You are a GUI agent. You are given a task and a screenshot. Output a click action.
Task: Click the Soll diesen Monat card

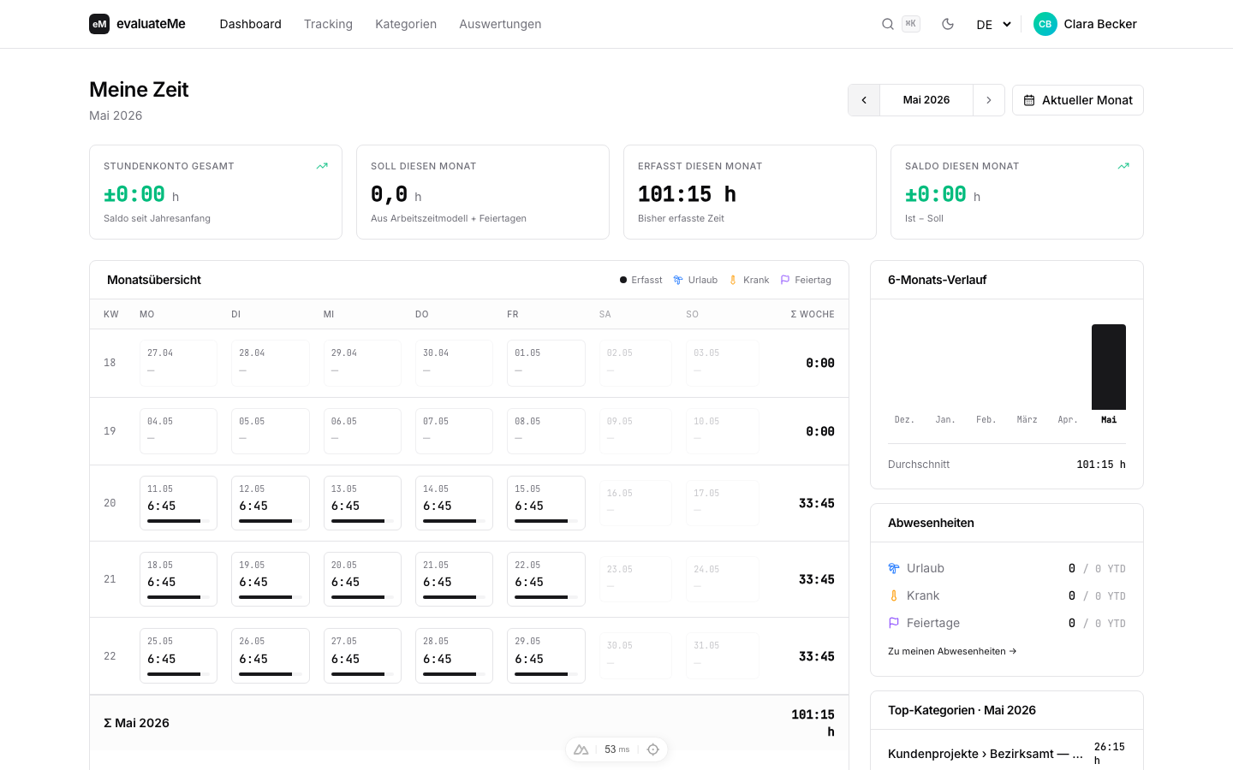483,192
